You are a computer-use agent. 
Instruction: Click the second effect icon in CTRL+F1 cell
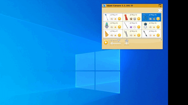tap(115, 19)
